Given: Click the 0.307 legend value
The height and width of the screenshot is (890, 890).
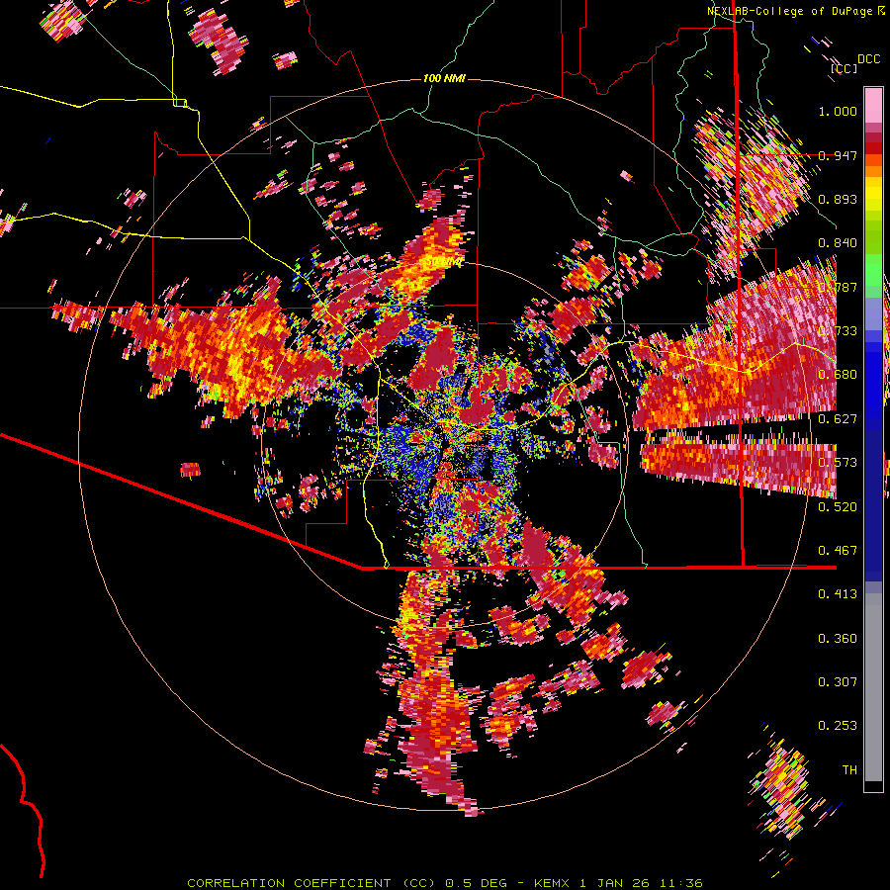Looking at the screenshot, I should pos(838,681).
